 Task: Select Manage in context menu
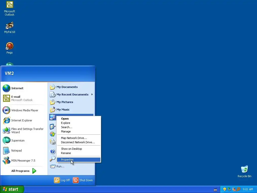[79, 131]
